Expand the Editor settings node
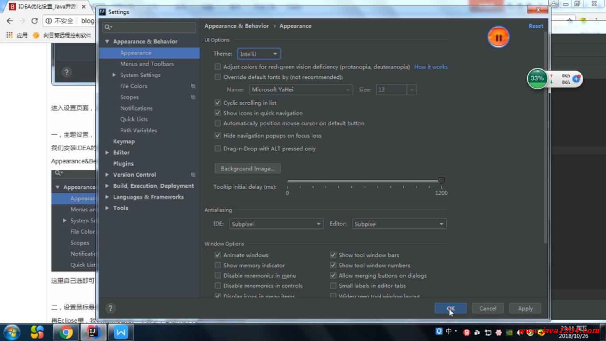The width and height of the screenshot is (606, 341). pyautogui.click(x=107, y=153)
